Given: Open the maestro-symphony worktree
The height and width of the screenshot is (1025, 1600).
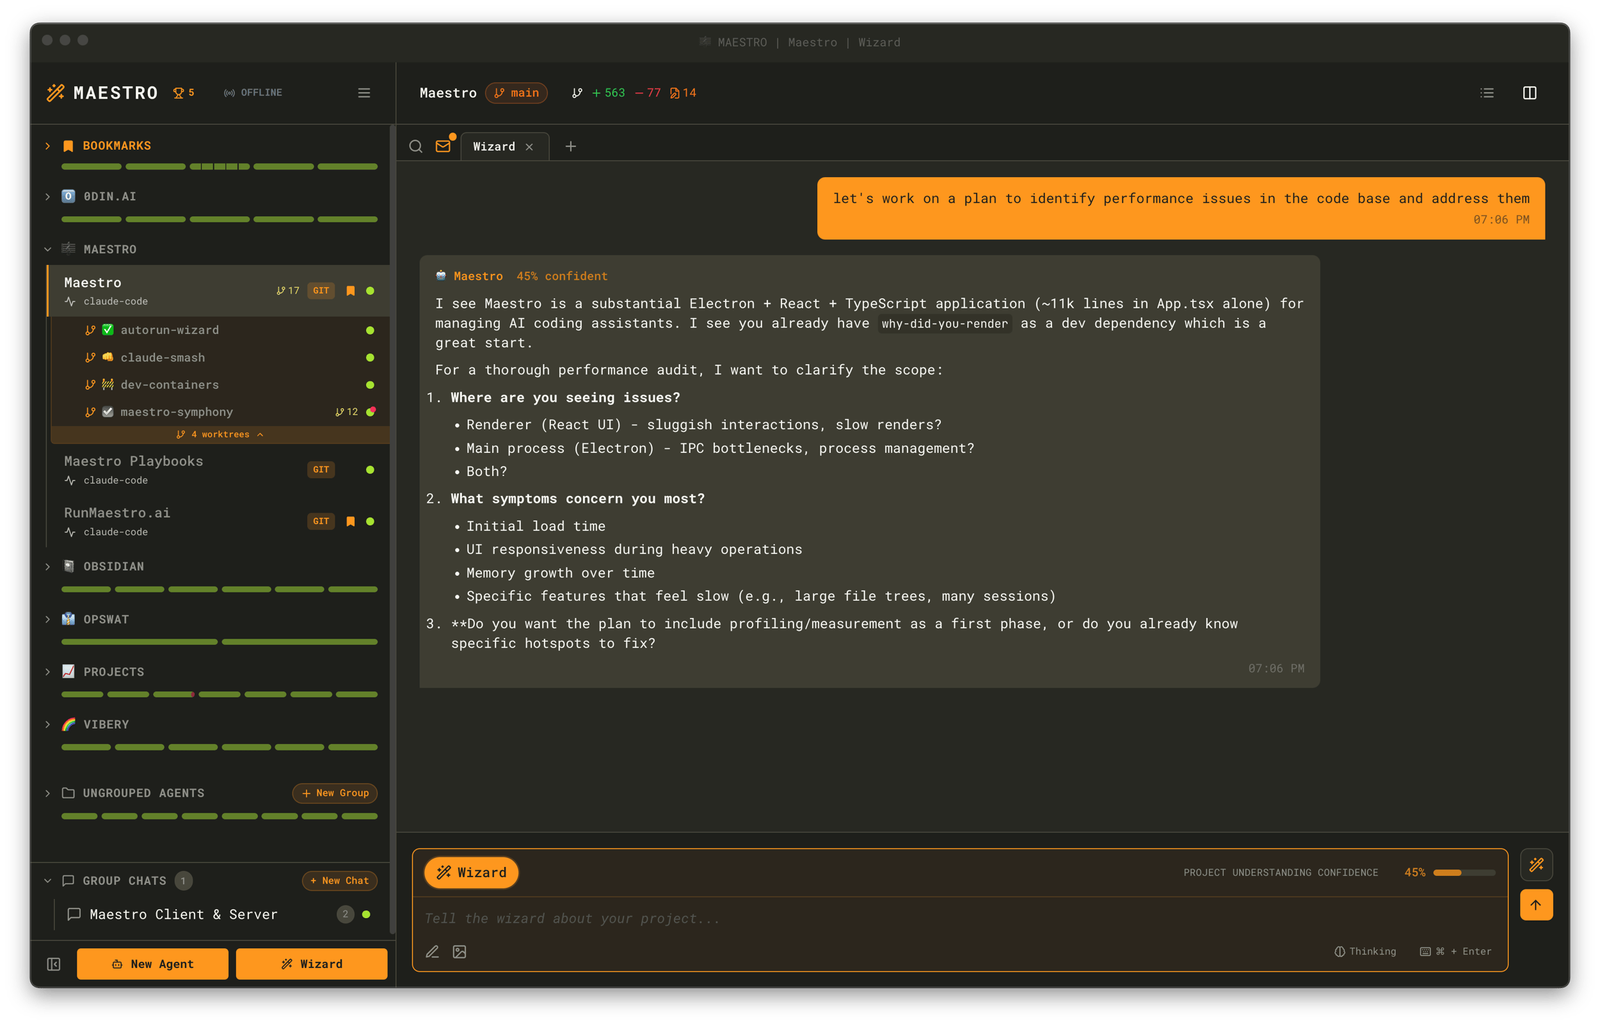Looking at the screenshot, I should point(220,412).
